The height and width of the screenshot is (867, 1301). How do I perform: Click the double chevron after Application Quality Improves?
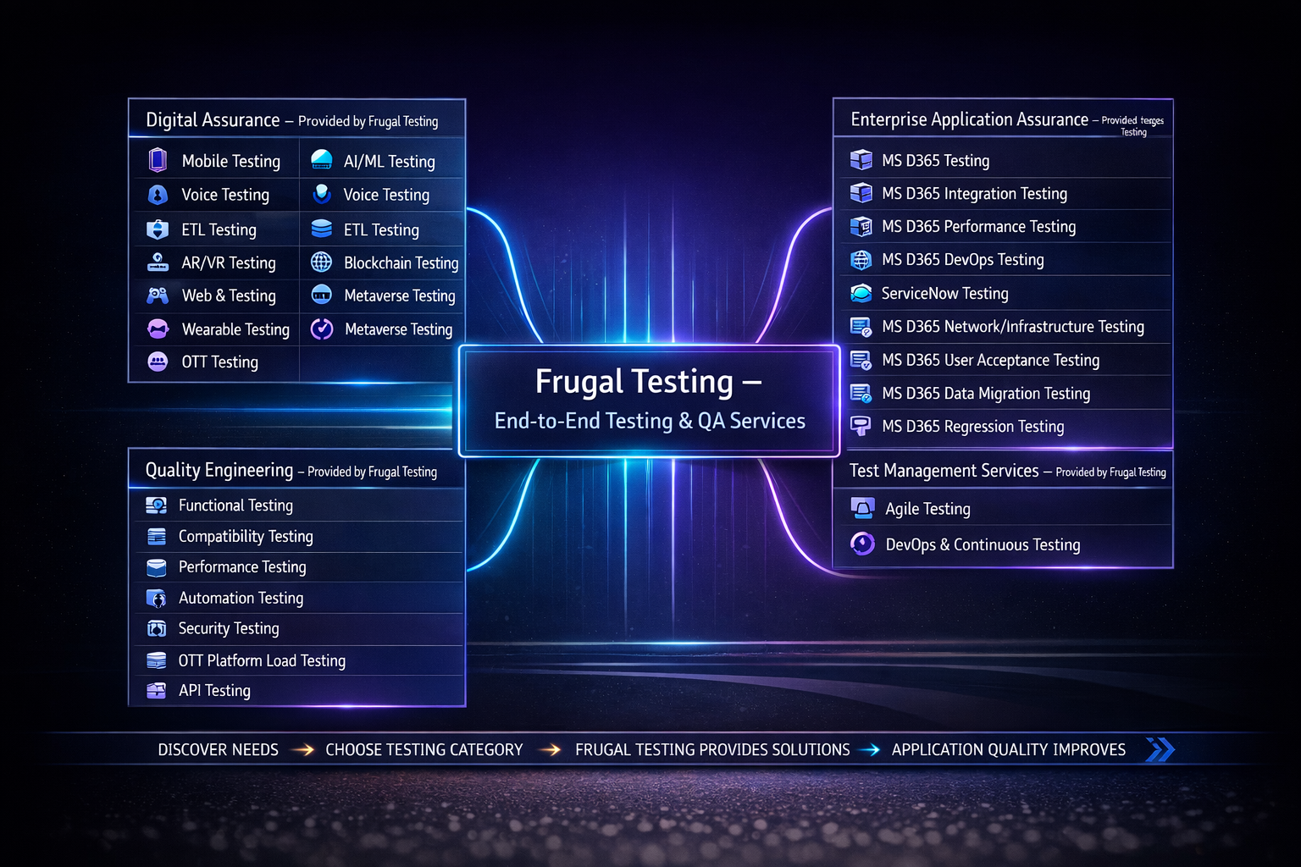pyautogui.click(x=1160, y=749)
